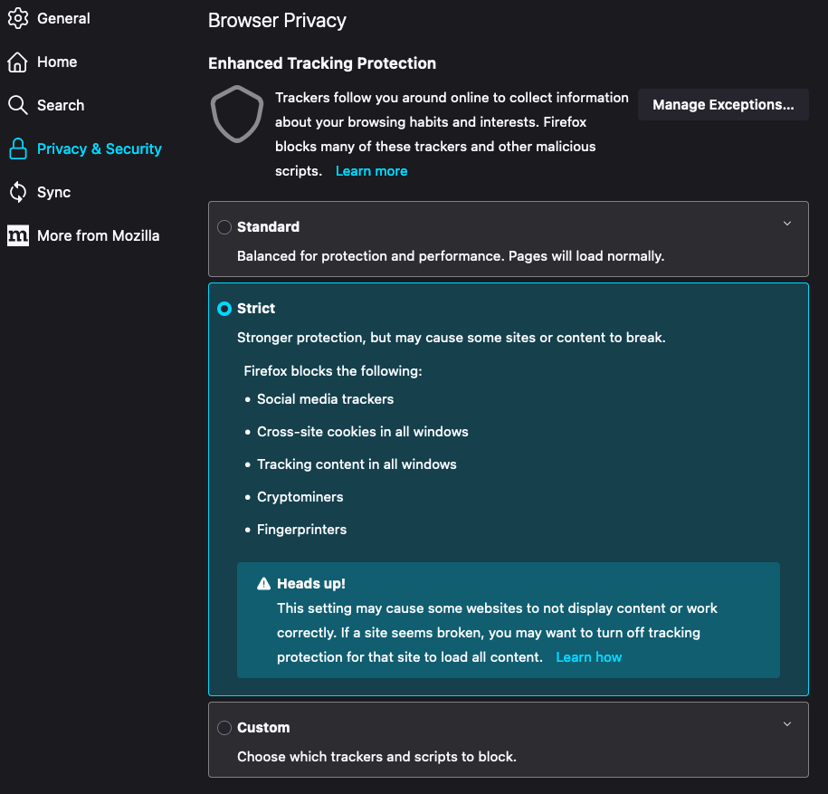Screen dimensions: 828x794
Task: Click 'Firefox blocks the following:' text
Action: click(333, 371)
